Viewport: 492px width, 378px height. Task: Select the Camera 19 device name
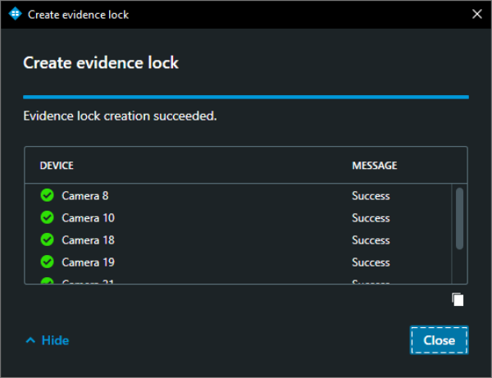coord(88,262)
